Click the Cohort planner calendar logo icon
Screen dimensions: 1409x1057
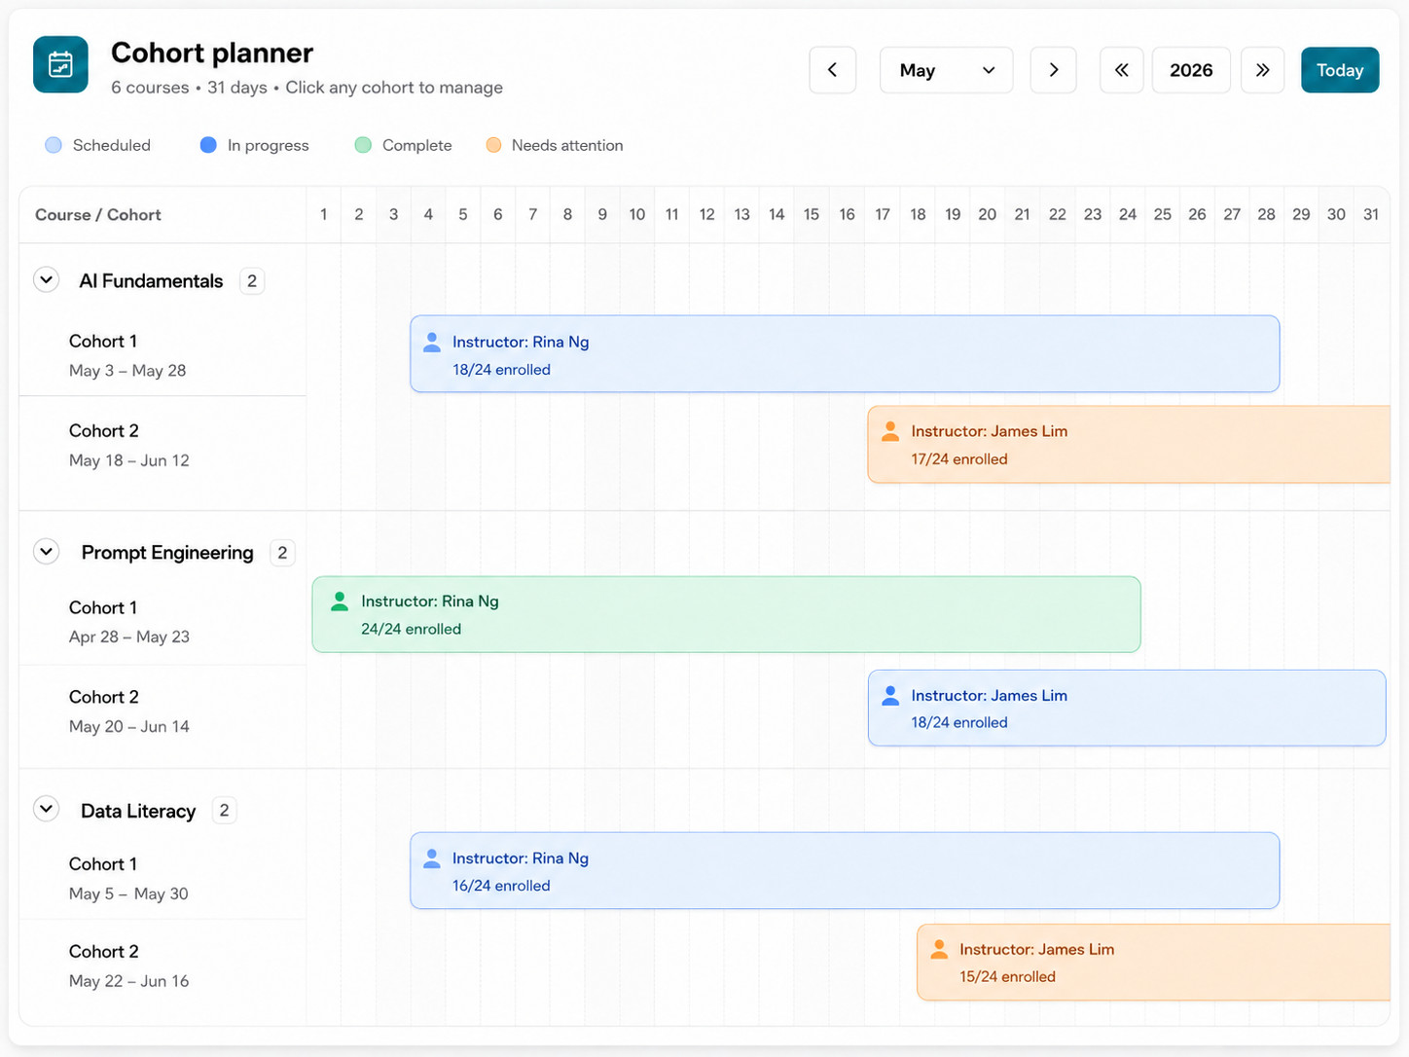(x=60, y=64)
